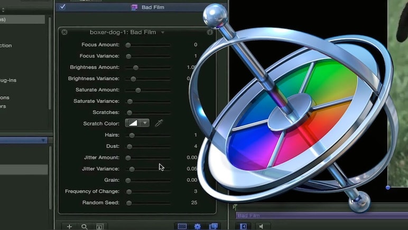Click the Jitter Variance value 0.05
408x230 pixels.
pos(192,169)
